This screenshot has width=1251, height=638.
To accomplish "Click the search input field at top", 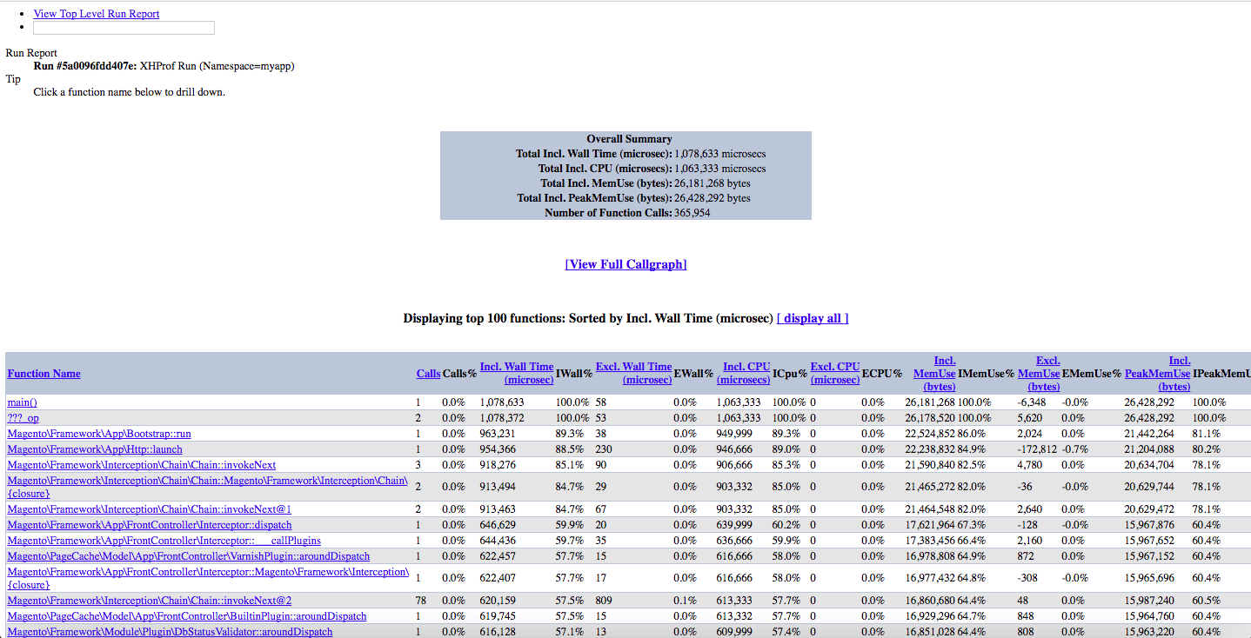I will [x=124, y=28].
